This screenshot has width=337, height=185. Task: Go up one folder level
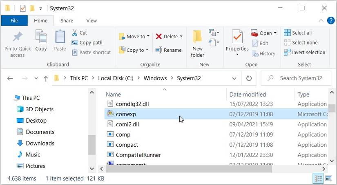tap(45, 78)
